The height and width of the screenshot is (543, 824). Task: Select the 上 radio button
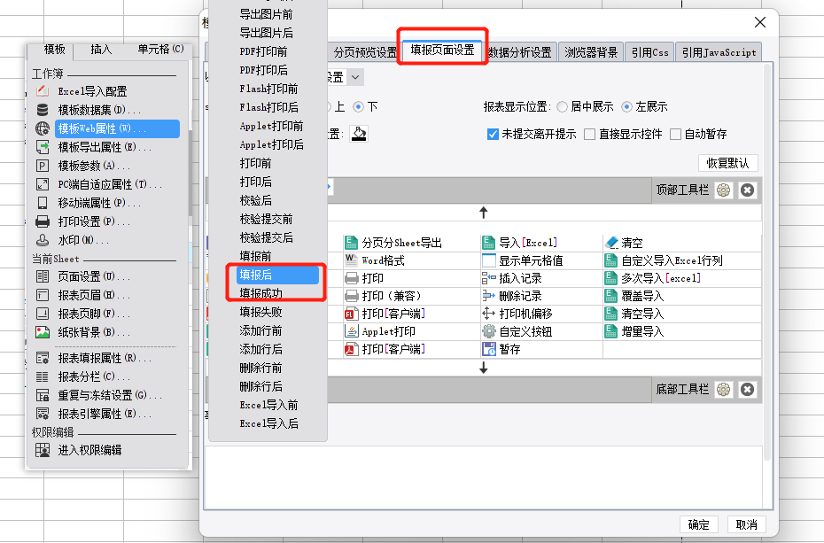point(327,107)
